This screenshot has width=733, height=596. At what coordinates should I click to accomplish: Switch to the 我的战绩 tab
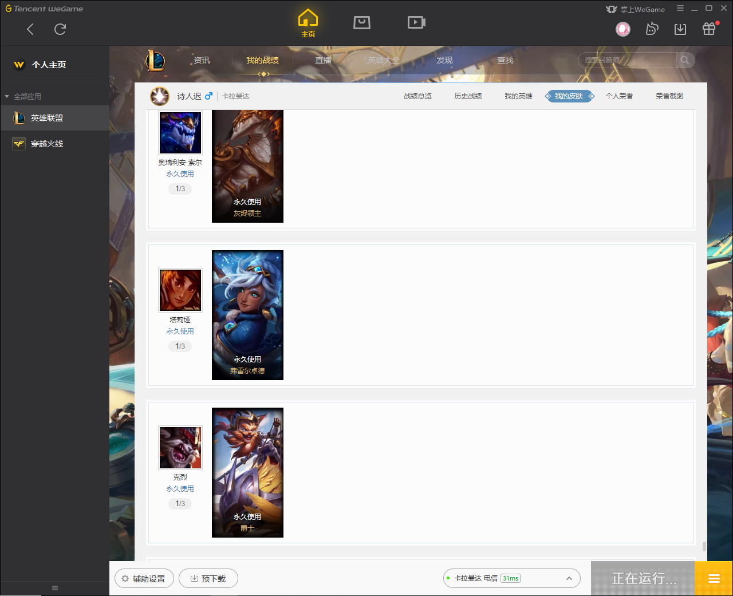(x=262, y=60)
